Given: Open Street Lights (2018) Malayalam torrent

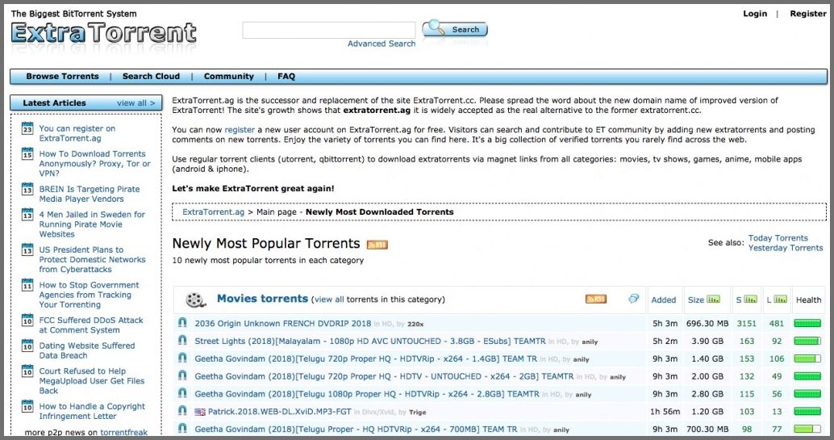Looking at the screenshot, I should coord(370,341).
